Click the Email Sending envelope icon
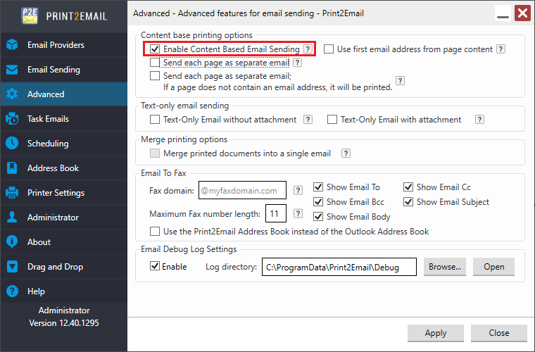 tap(12, 70)
